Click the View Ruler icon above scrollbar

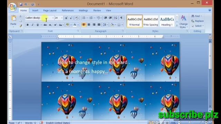210,37
